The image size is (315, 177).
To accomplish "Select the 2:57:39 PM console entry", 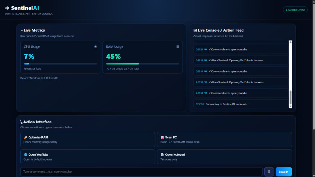I will click(241, 49).
